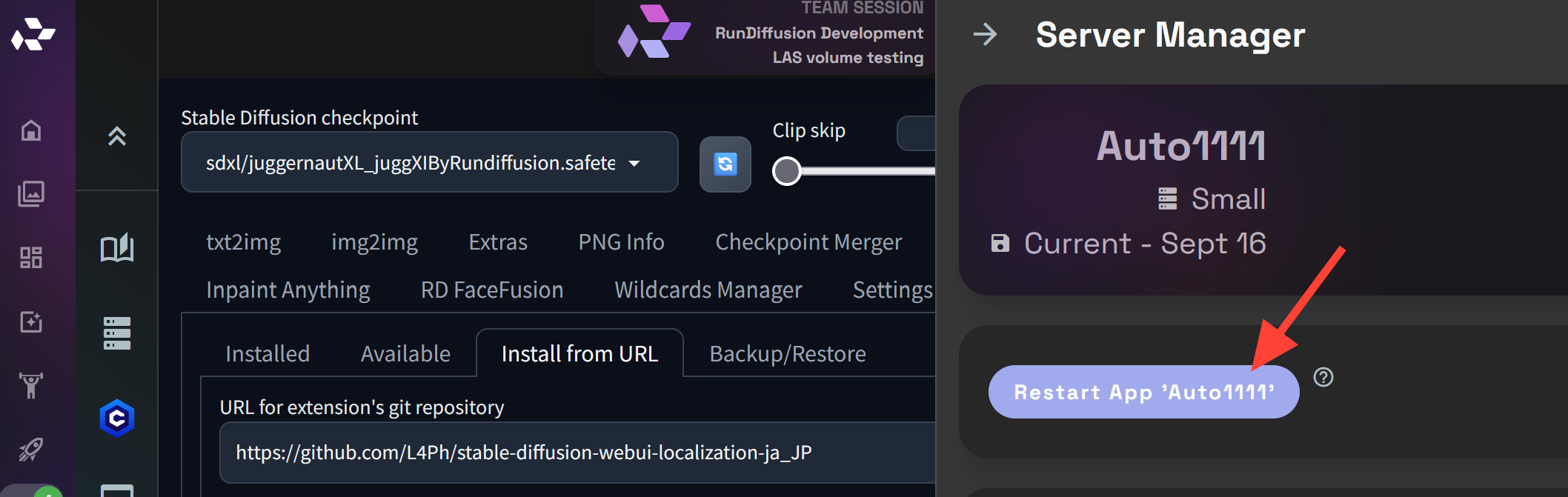Switch to the img2img tab
The width and height of the screenshot is (1568, 497).
[375, 242]
